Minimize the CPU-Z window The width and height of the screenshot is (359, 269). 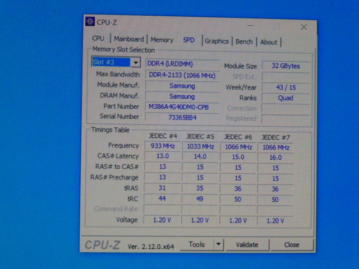(x=251, y=26)
